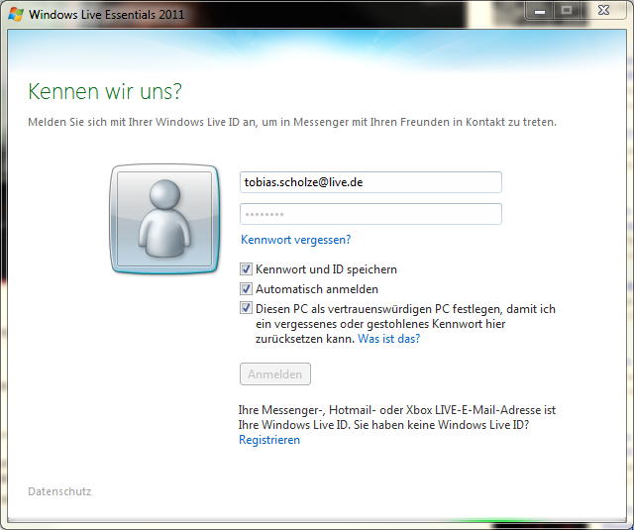Close the Windows Live Essentials 2011 window
This screenshot has height=530, width=634.
(x=603, y=11)
